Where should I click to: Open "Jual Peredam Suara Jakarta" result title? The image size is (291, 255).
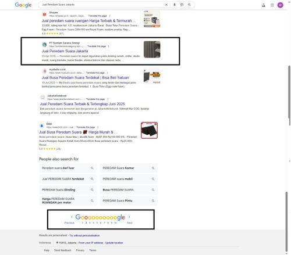click(65, 51)
